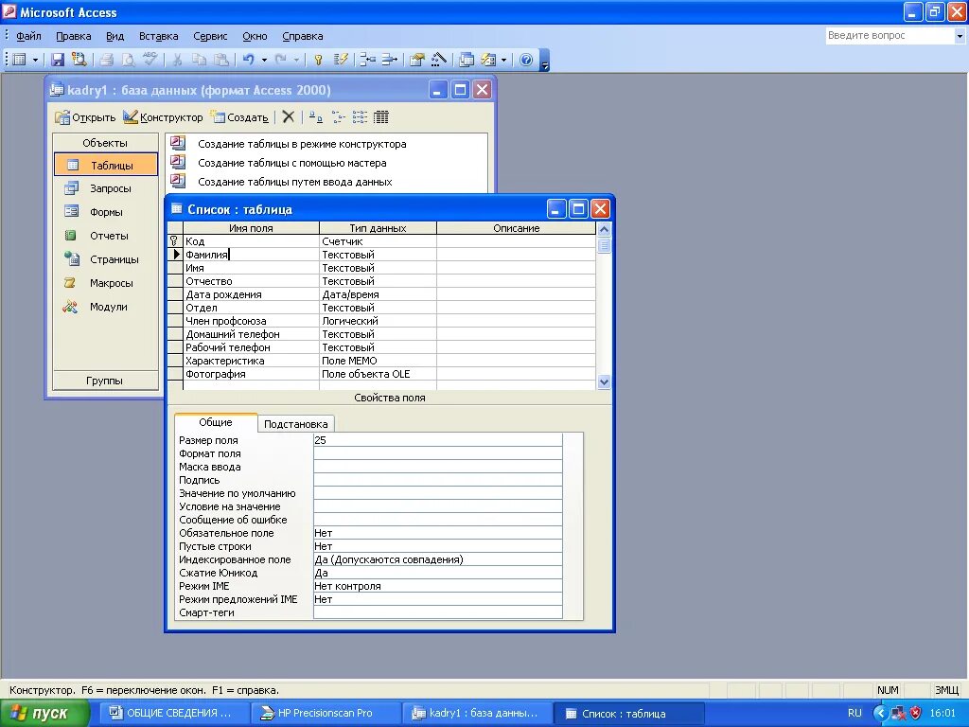Click the New Object toolbar icon
Image resolution: width=969 pixels, height=727 pixels.
[488, 60]
